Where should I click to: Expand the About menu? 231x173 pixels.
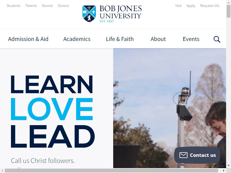point(158,39)
